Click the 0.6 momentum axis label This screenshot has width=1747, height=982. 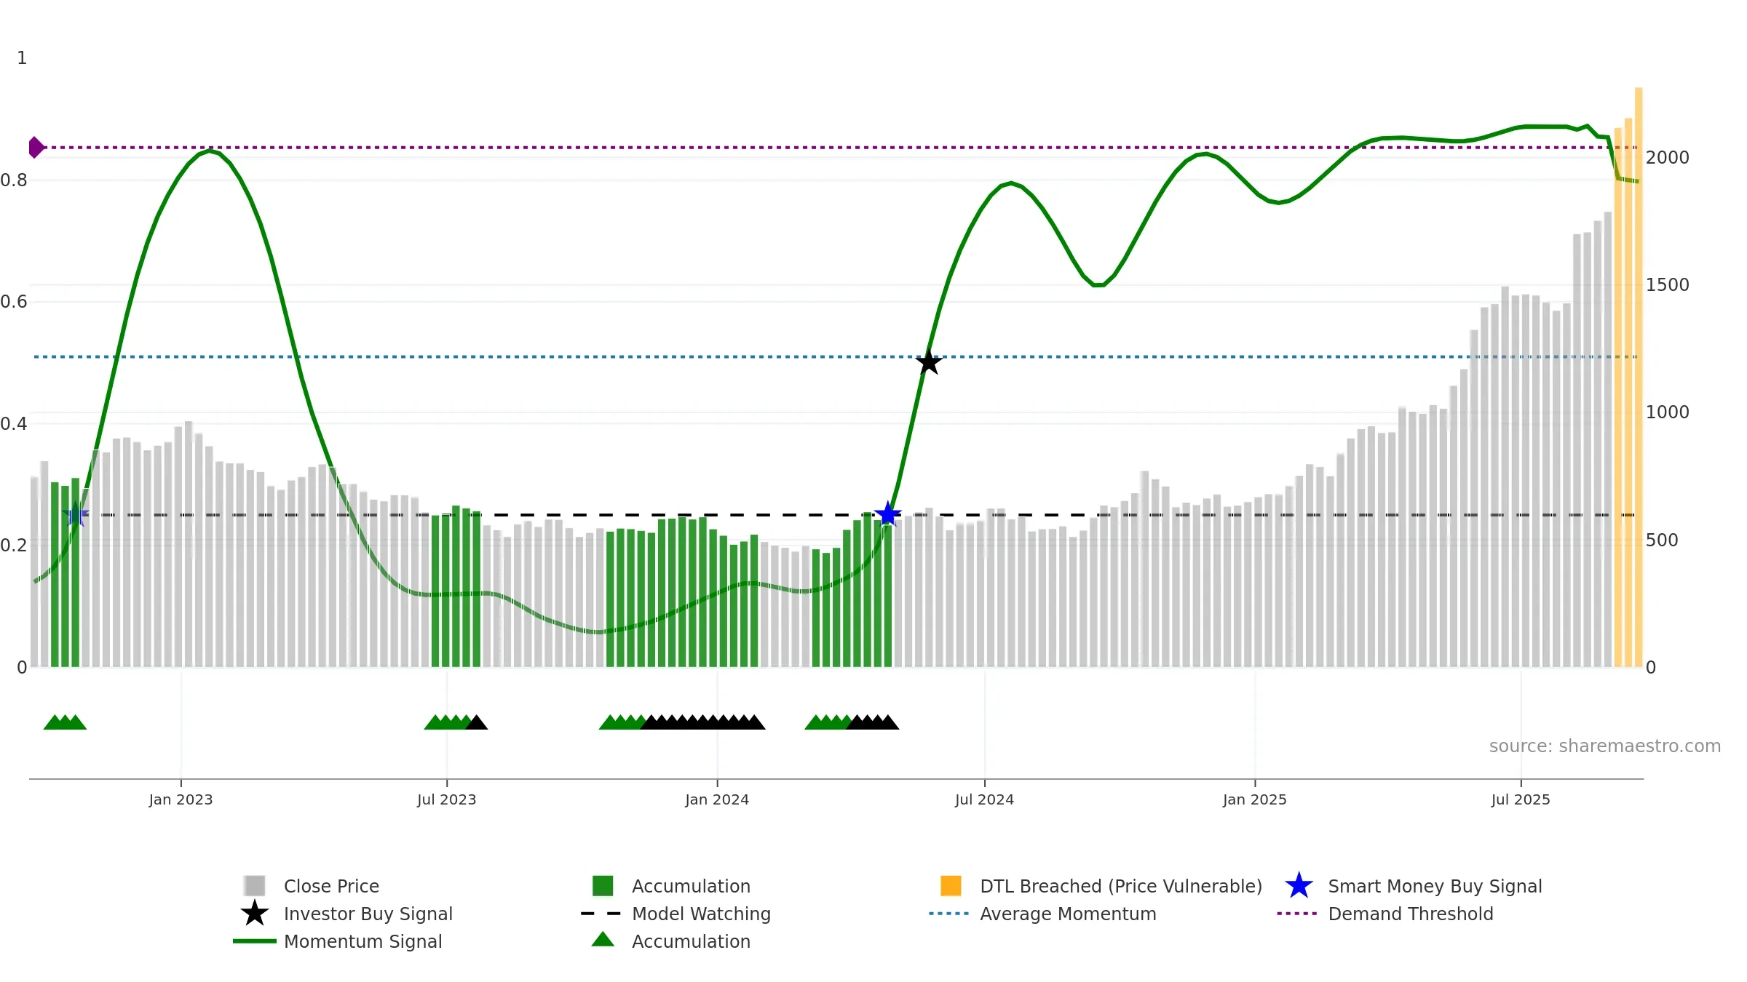coord(14,301)
